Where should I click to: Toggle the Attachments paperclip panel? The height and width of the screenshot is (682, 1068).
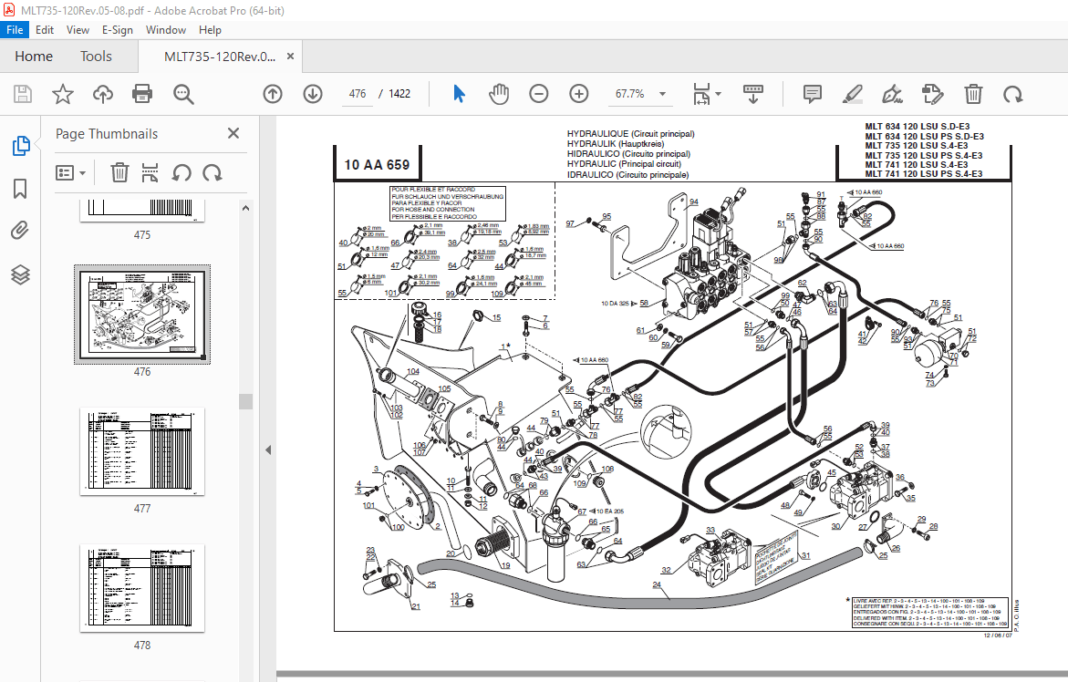[20, 230]
